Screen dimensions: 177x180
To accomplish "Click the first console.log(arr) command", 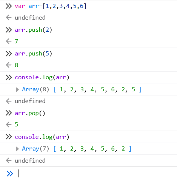I will [x=42, y=77].
